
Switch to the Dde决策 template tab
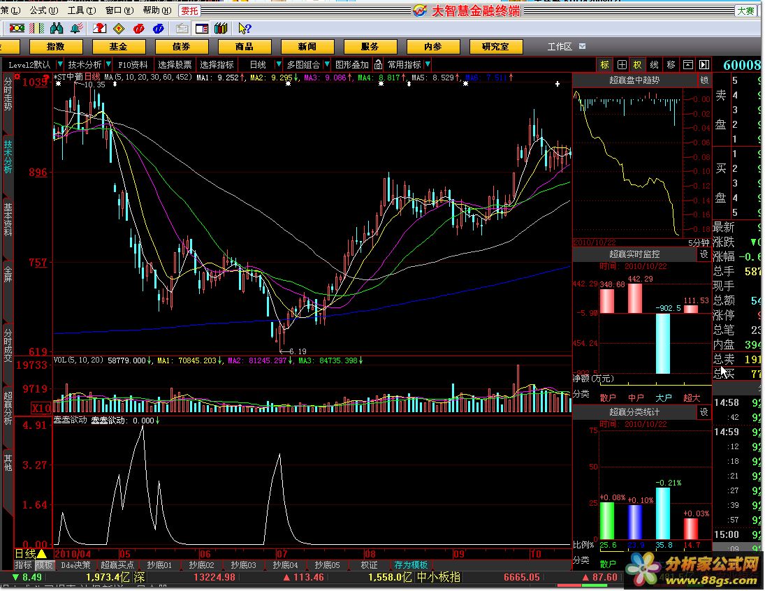pyautogui.click(x=75, y=564)
